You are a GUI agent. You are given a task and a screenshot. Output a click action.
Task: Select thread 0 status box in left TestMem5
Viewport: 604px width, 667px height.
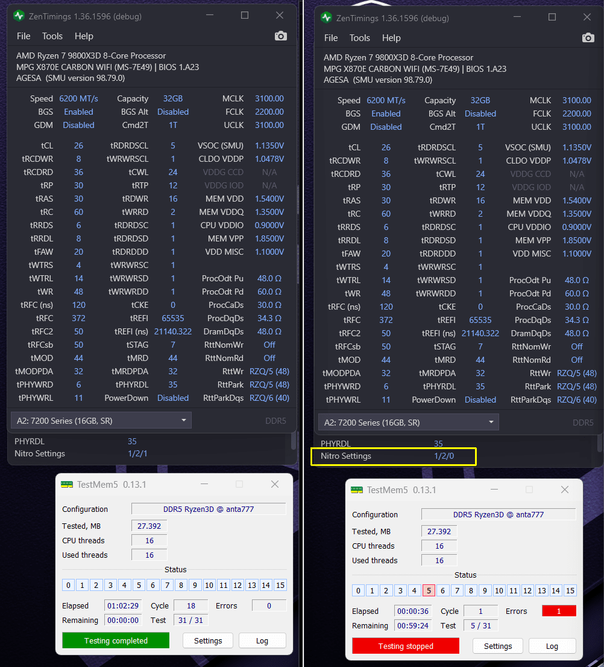point(68,585)
